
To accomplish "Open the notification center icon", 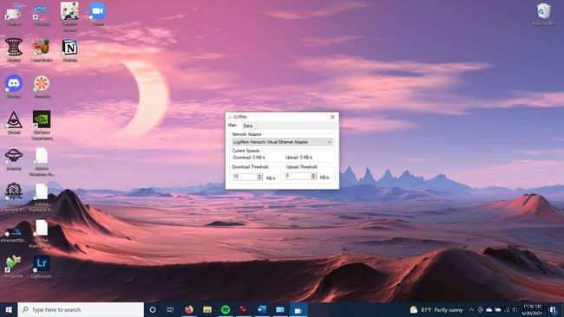I will (554, 309).
